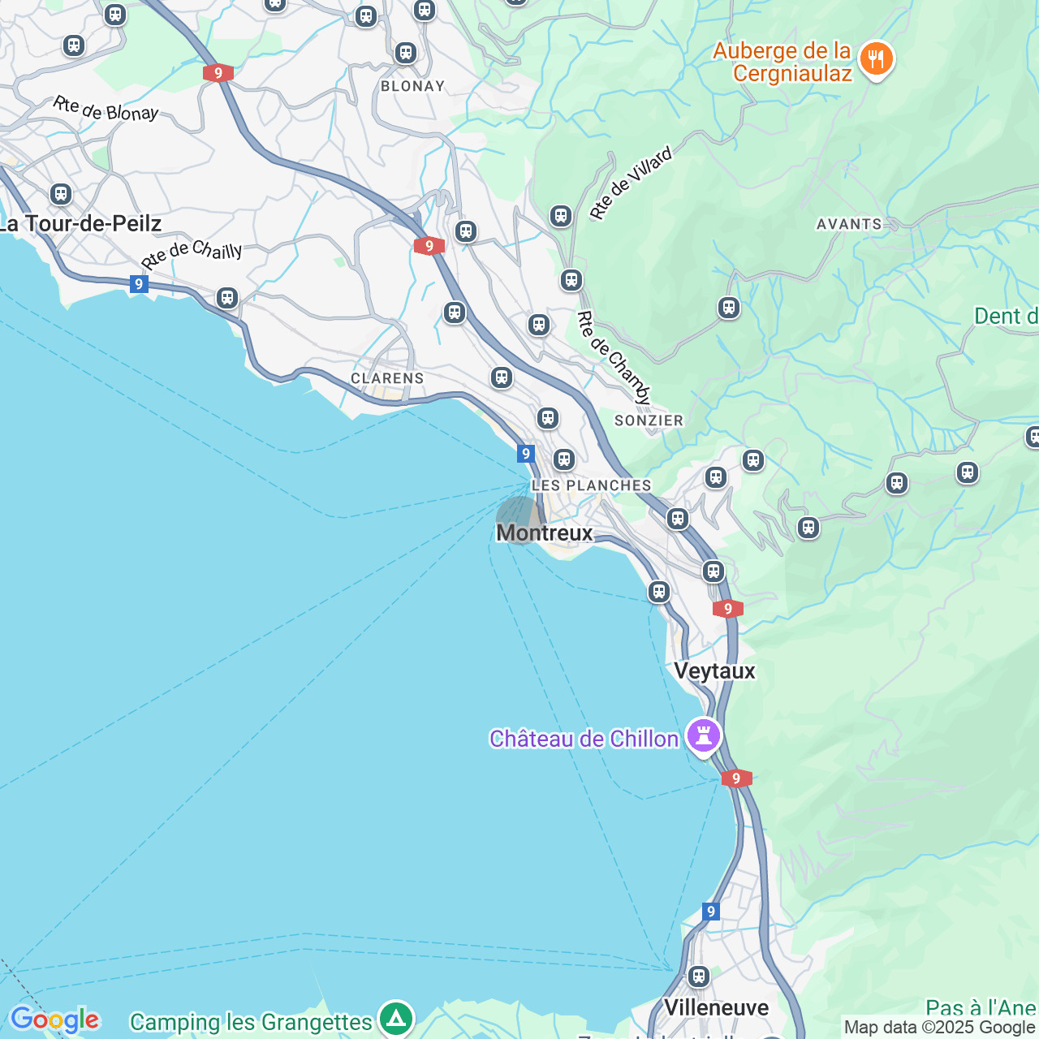Image resolution: width=1039 pixels, height=1039 pixels.
Task: Select the Veytaux town label
Action: (x=715, y=670)
